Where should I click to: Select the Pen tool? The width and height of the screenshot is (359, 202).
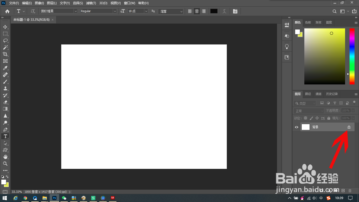pos(5,129)
